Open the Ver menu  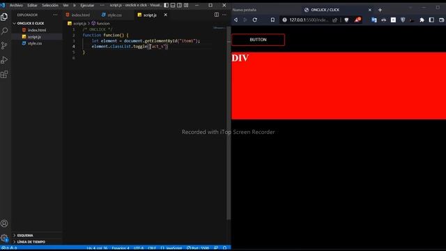click(66, 6)
